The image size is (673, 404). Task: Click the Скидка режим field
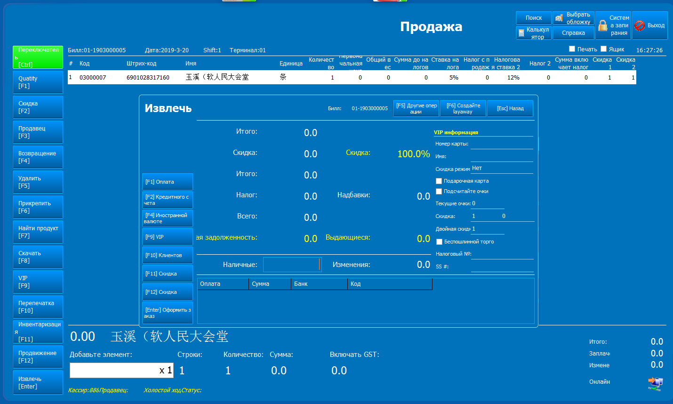502,169
